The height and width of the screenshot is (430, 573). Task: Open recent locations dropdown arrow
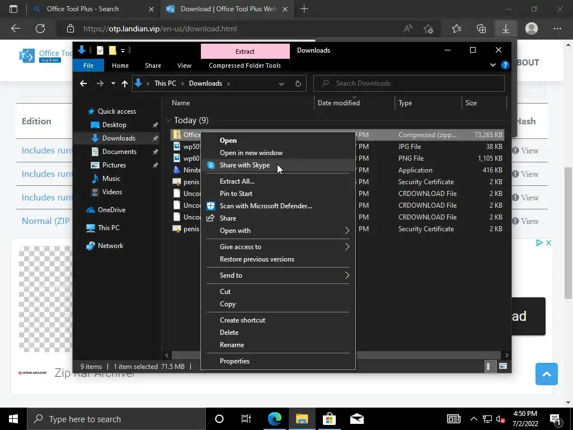click(113, 83)
